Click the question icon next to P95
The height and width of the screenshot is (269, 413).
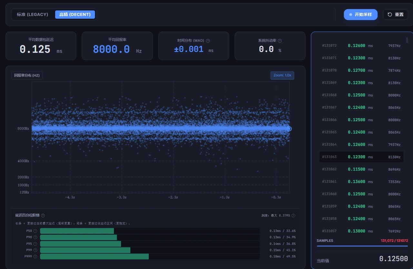[x=35, y=244]
